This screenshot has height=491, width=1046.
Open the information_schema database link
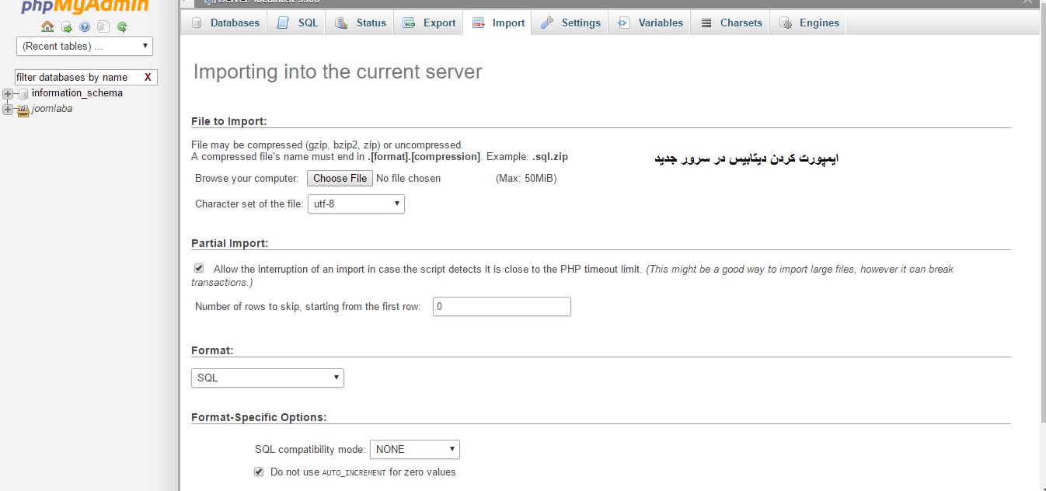77,93
